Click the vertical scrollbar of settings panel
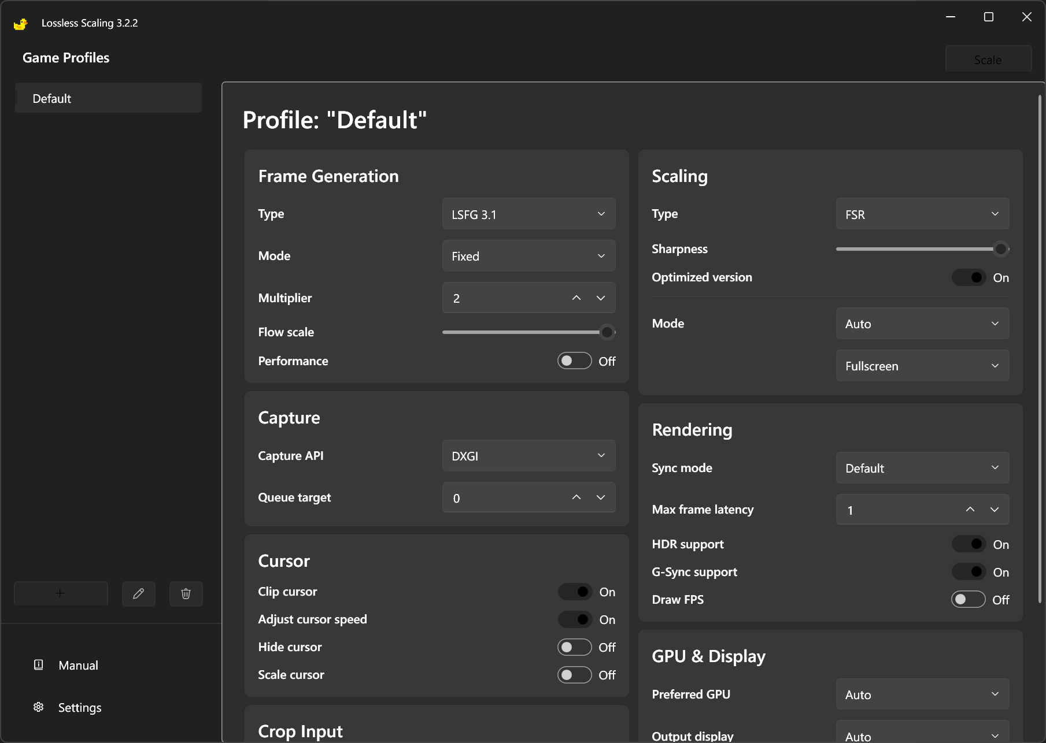 pyautogui.click(x=1040, y=349)
